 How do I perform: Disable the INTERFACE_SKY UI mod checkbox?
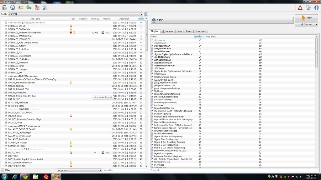coord(6,26)
